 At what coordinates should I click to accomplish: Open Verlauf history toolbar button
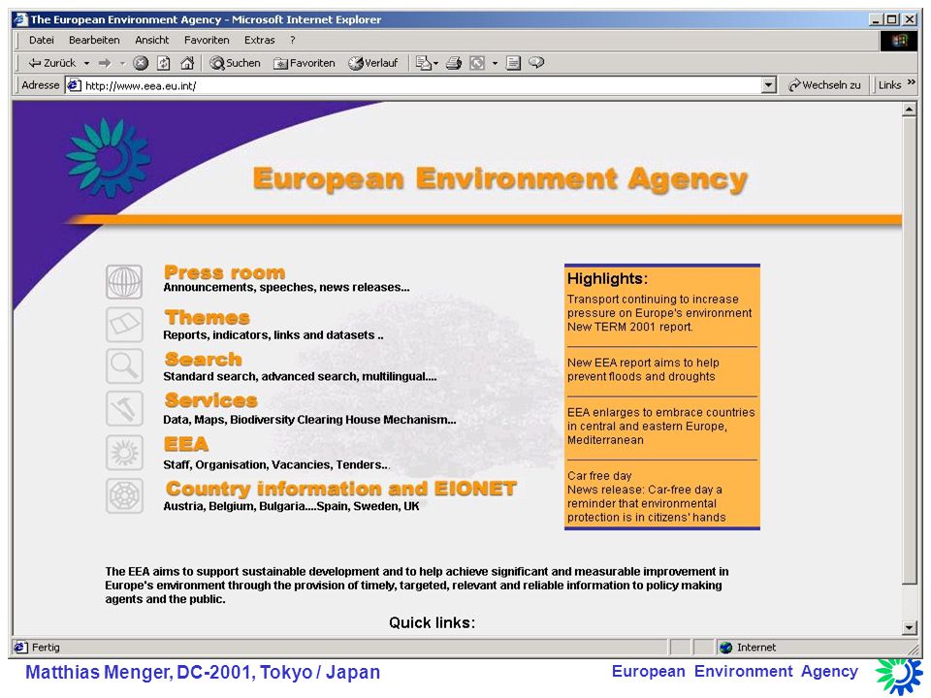click(372, 63)
